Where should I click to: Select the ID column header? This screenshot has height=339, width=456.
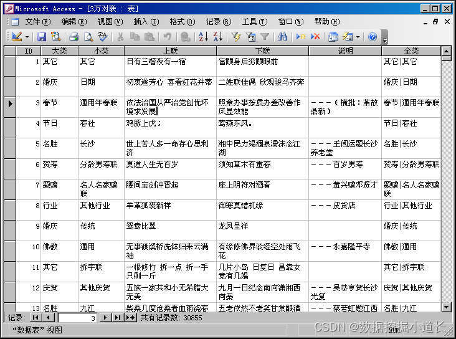tap(29, 51)
